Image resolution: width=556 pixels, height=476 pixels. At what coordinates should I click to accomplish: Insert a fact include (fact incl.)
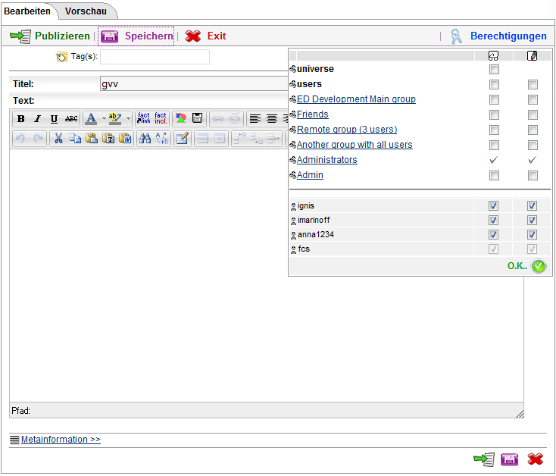(x=161, y=118)
